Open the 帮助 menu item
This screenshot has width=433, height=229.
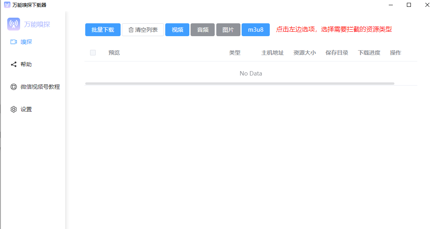26,64
